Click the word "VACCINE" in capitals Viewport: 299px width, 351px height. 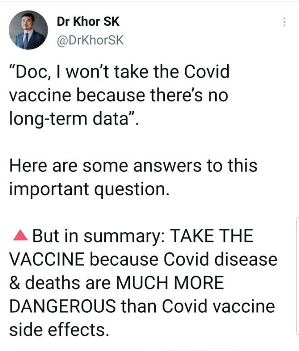[x=47, y=259]
